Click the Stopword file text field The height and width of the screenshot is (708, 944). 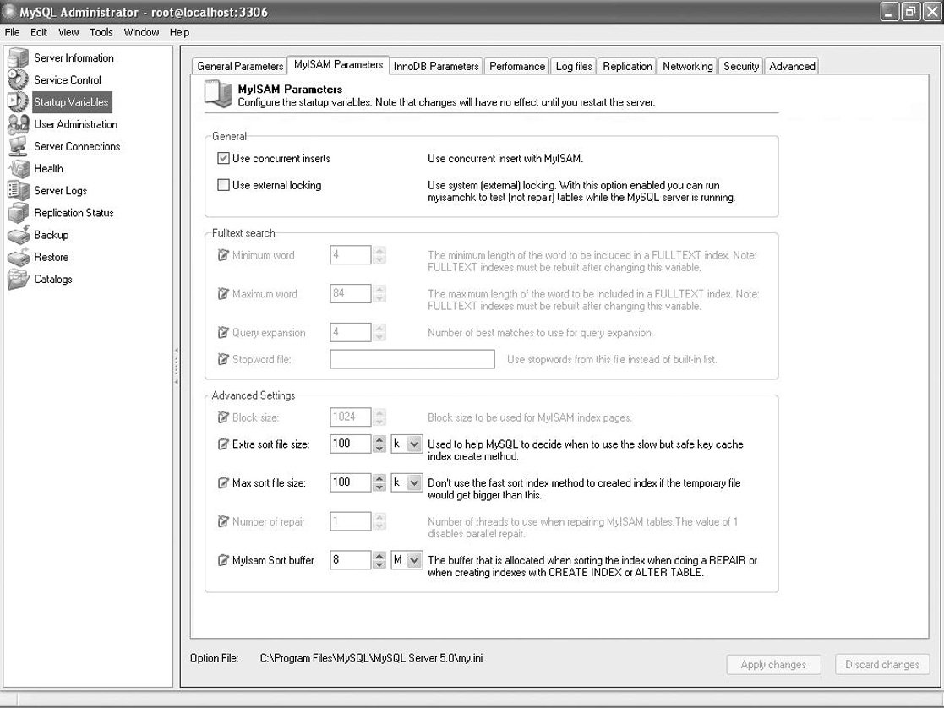[x=412, y=359]
